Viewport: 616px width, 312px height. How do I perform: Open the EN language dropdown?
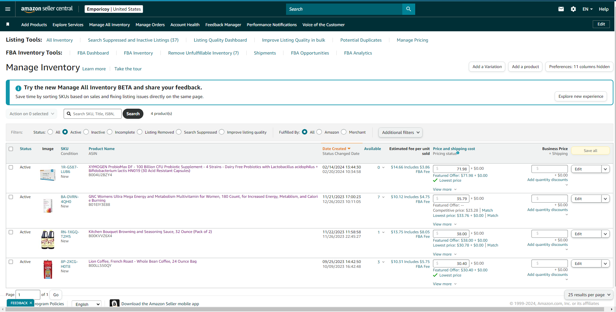[588, 9]
